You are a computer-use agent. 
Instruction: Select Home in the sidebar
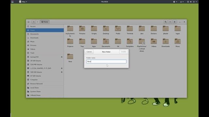tap(45, 30)
